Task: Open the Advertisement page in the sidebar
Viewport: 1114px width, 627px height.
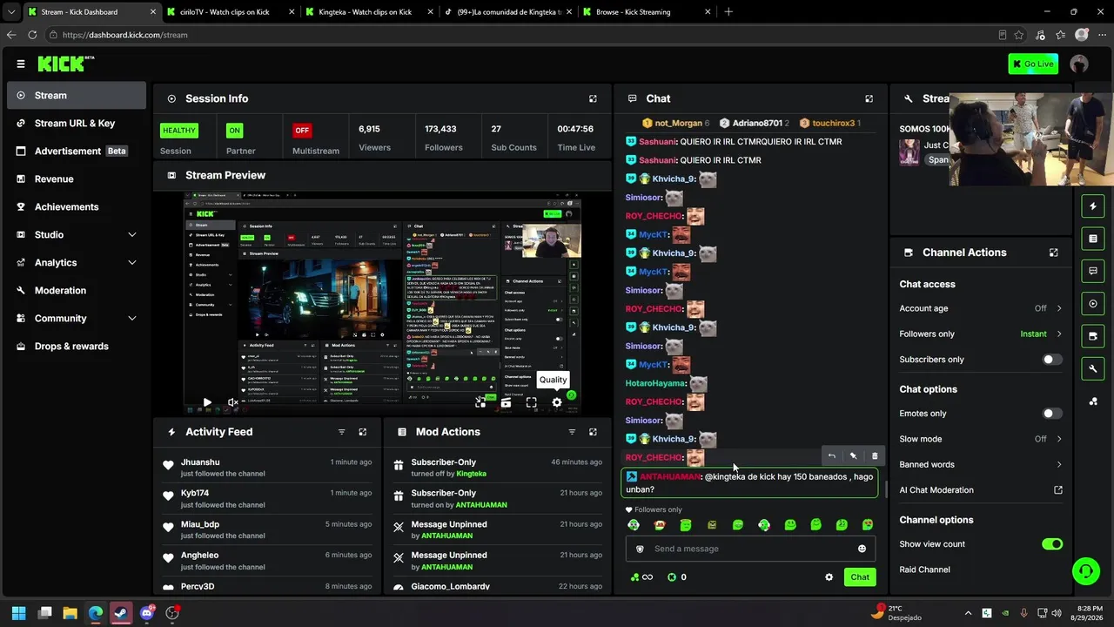Action: pyautogui.click(x=77, y=152)
